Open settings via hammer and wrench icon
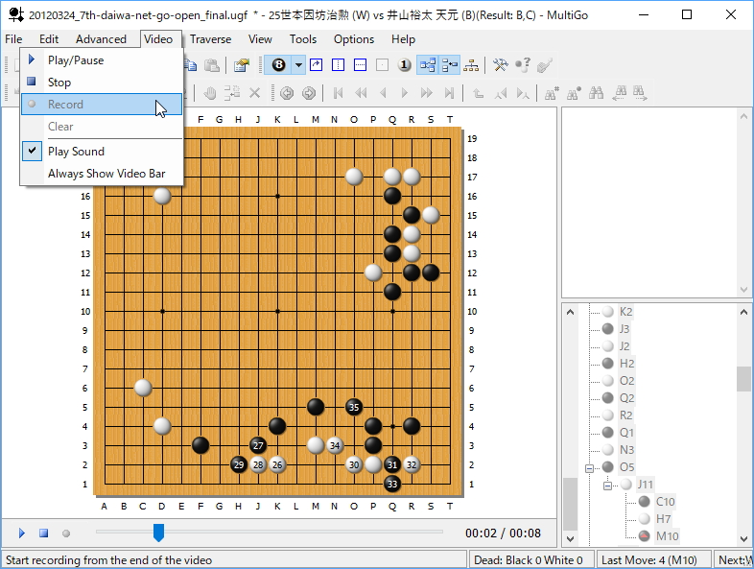This screenshot has height=569, width=754. point(500,65)
